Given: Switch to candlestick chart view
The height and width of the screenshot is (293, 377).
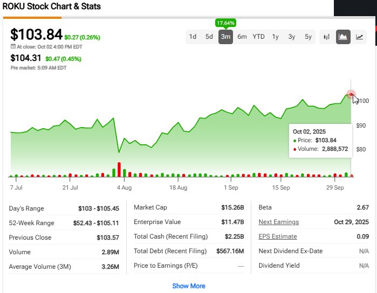Looking at the screenshot, I should point(327,37).
